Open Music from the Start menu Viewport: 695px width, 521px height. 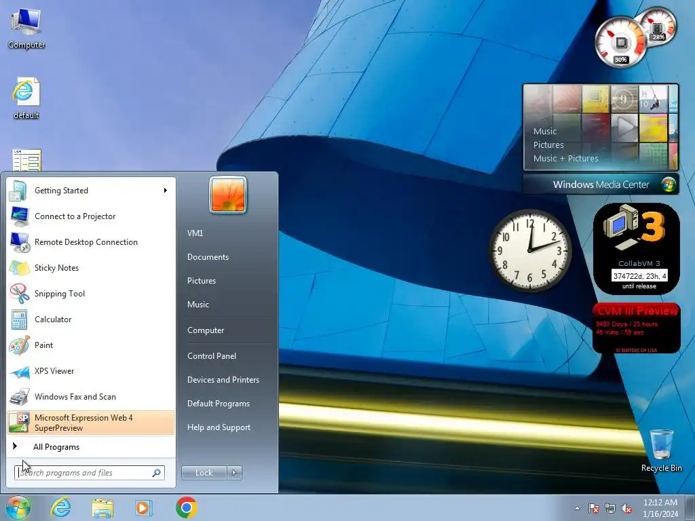coord(198,305)
